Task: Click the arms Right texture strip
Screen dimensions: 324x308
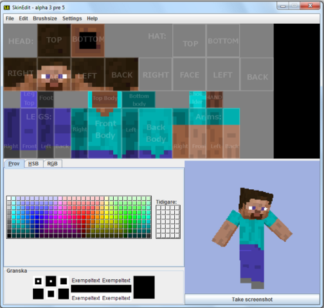Action: pos(181,133)
